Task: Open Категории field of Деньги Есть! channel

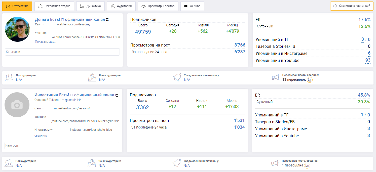Action: 62,52
